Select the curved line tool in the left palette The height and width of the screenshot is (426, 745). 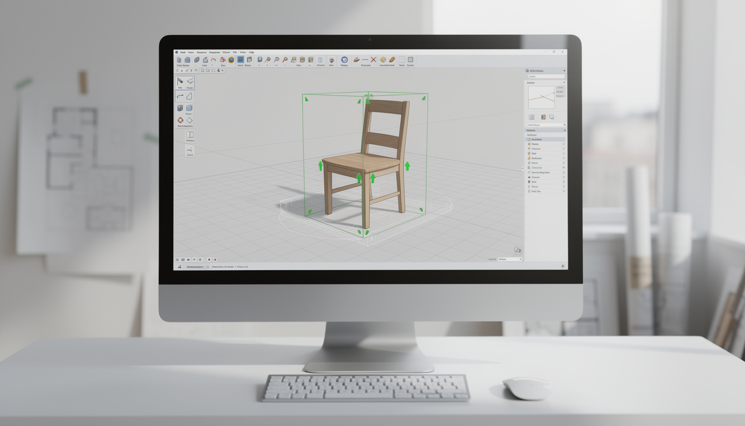[180, 97]
